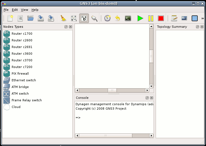
Task: Open the console terminal toolbar icon
Action: [128, 18]
